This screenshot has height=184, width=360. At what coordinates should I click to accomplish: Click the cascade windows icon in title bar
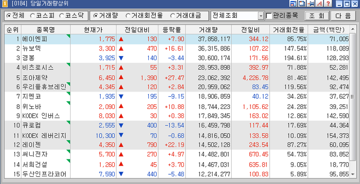pyautogui.click(x=302, y=3)
